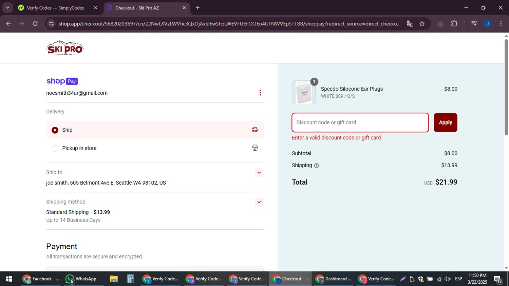Click the shipping address joe smith, 505 Belmont
The width and height of the screenshot is (509, 286).
point(106,183)
